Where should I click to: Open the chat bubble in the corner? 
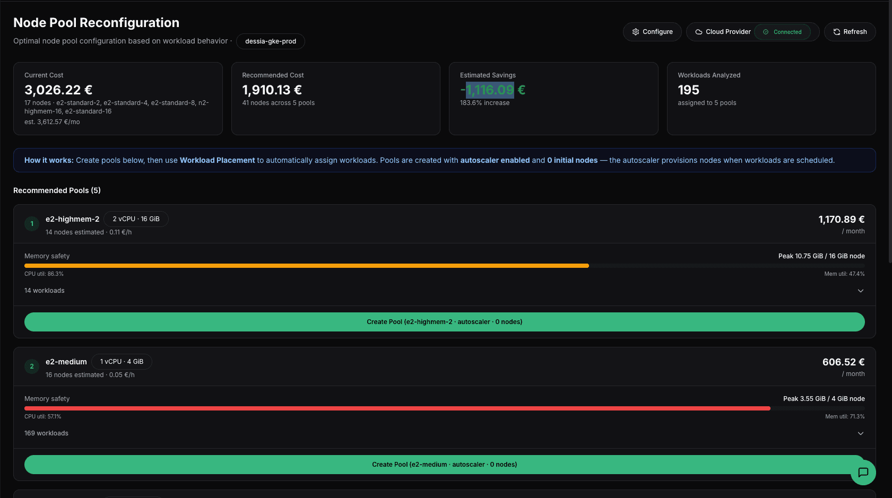coord(863,473)
